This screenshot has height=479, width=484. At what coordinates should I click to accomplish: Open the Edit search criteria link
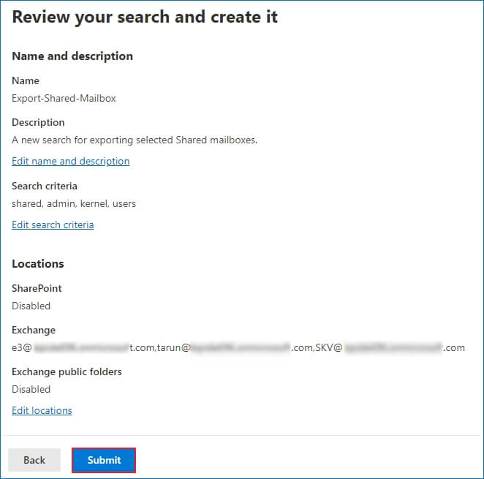[x=53, y=225]
